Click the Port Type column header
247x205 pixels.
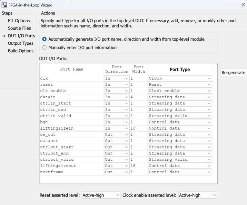180,70
